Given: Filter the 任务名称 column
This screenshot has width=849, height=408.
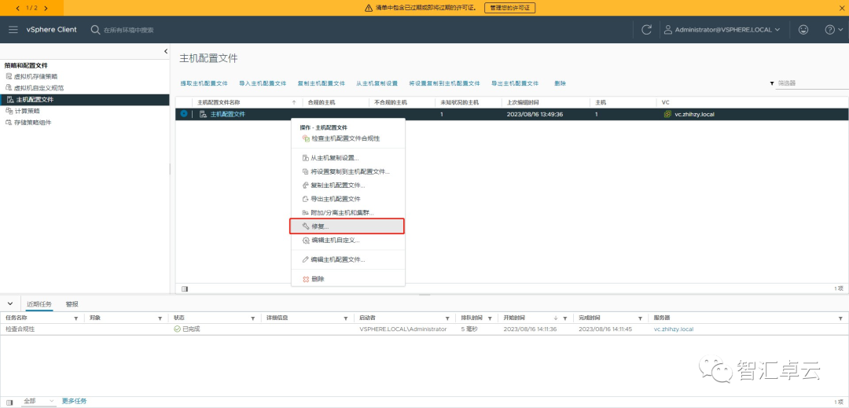Looking at the screenshot, I should 75,318.
